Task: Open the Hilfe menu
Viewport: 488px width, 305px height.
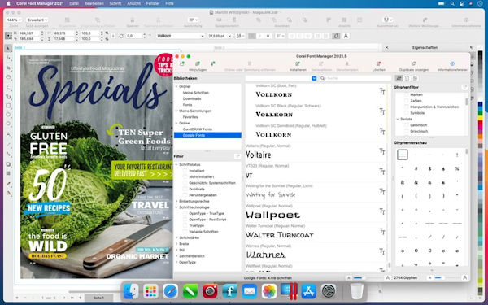Action: [170, 3]
